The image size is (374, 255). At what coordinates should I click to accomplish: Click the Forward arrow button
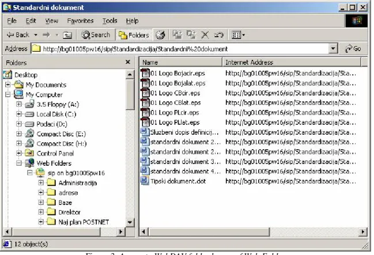46,35
